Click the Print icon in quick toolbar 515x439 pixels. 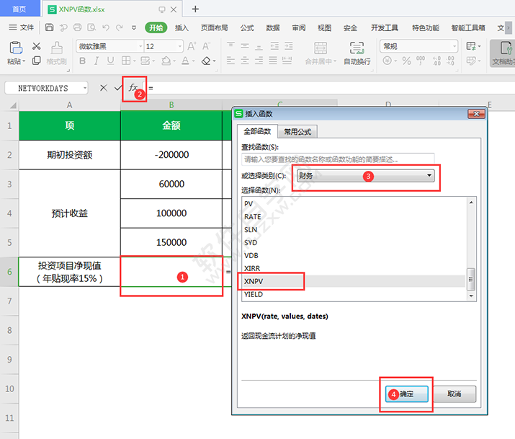pos(78,27)
